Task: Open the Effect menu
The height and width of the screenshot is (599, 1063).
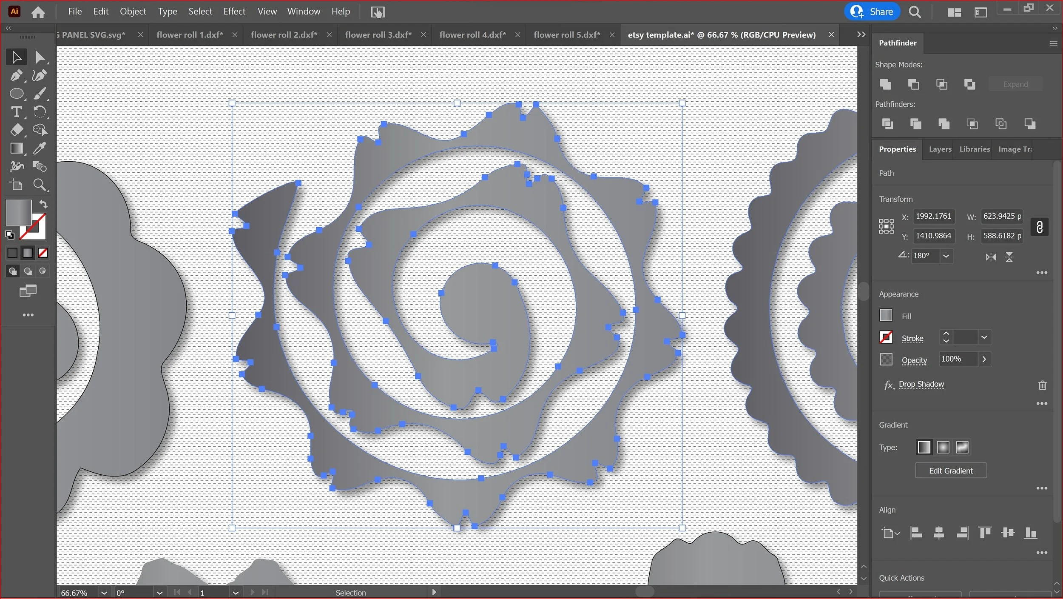Action: tap(234, 11)
